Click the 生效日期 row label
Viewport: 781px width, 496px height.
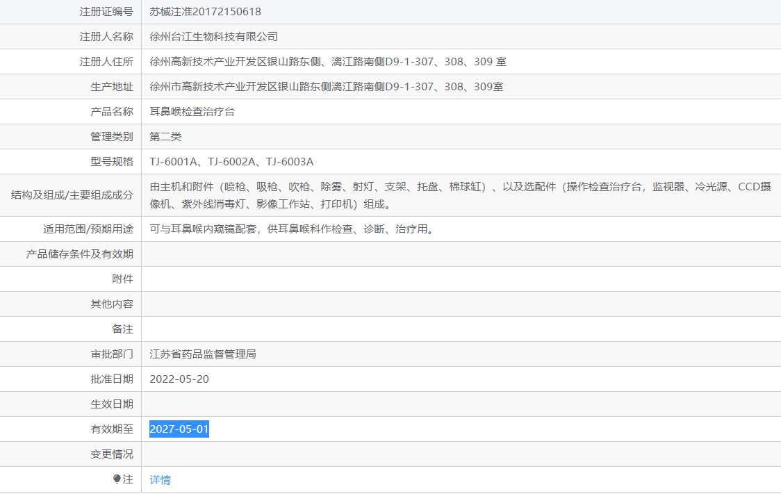click(x=112, y=404)
